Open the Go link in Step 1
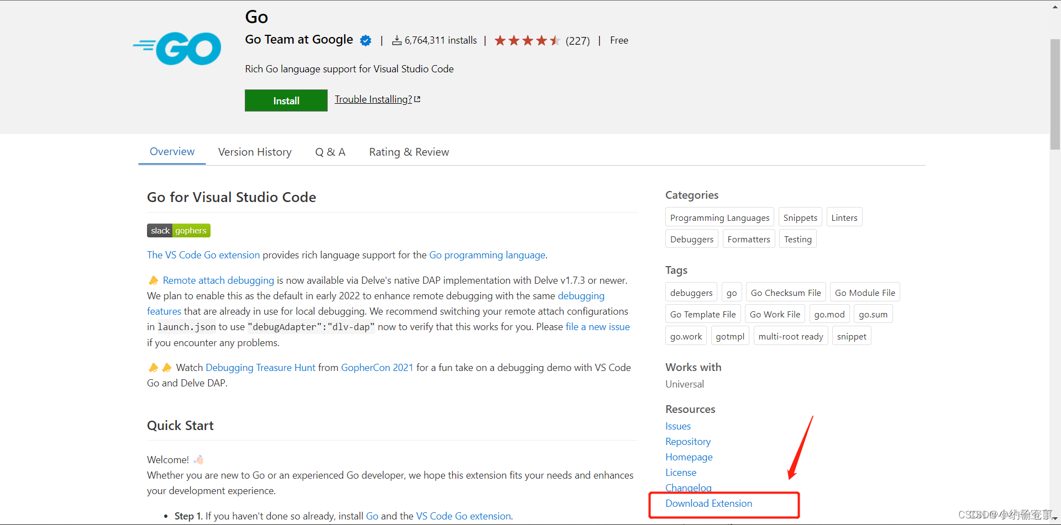The height and width of the screenshot is (525, 1061). 372,516
